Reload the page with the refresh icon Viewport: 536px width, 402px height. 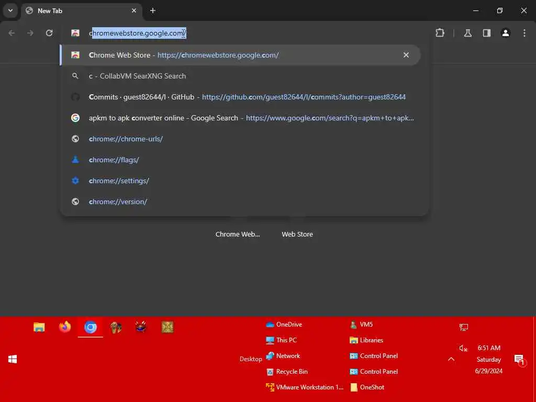pos(49,33)
